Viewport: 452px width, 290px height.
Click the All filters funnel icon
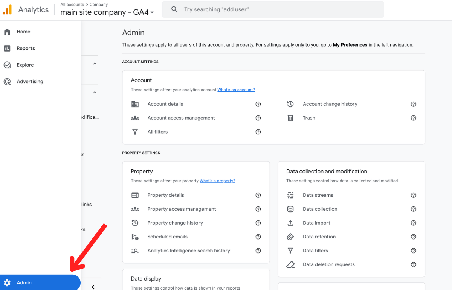(135, 132)
